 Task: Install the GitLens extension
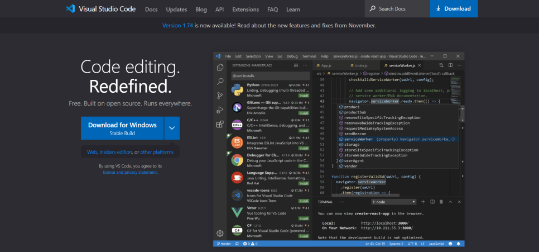(304, 113)
